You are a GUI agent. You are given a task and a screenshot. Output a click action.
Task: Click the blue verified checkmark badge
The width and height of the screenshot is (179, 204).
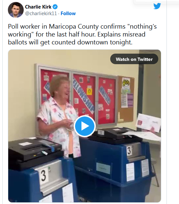coord(55,7)
